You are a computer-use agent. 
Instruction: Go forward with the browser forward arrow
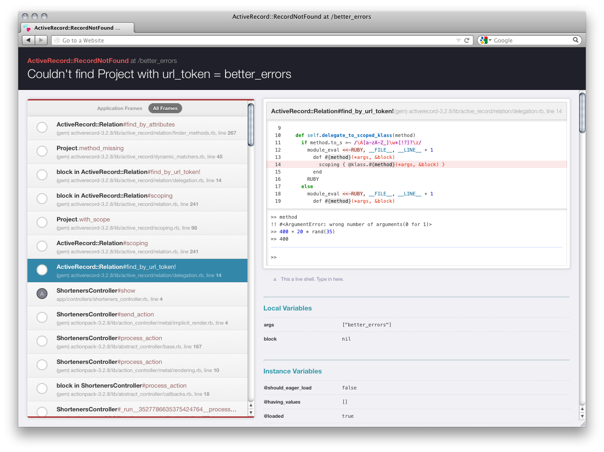(42, 40)
